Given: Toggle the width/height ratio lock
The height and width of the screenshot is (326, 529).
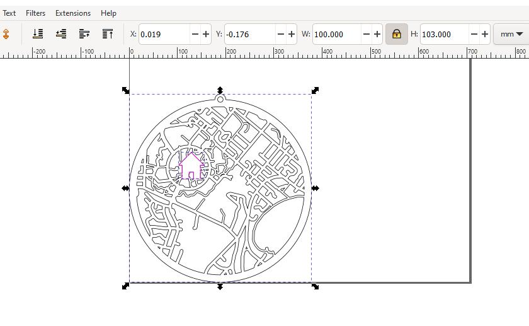Looking at the screenshot, I should coord(396,34).
